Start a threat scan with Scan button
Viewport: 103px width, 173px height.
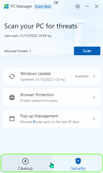pos(87,51)
